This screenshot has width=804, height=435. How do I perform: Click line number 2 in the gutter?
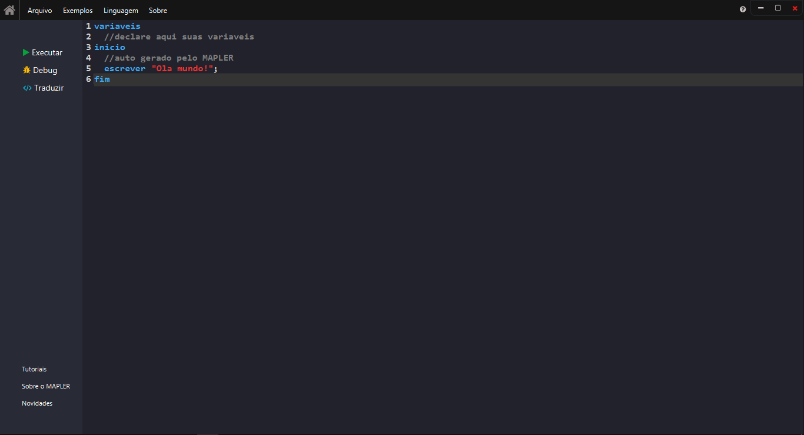pyautogui.click(x=88, y=36)
